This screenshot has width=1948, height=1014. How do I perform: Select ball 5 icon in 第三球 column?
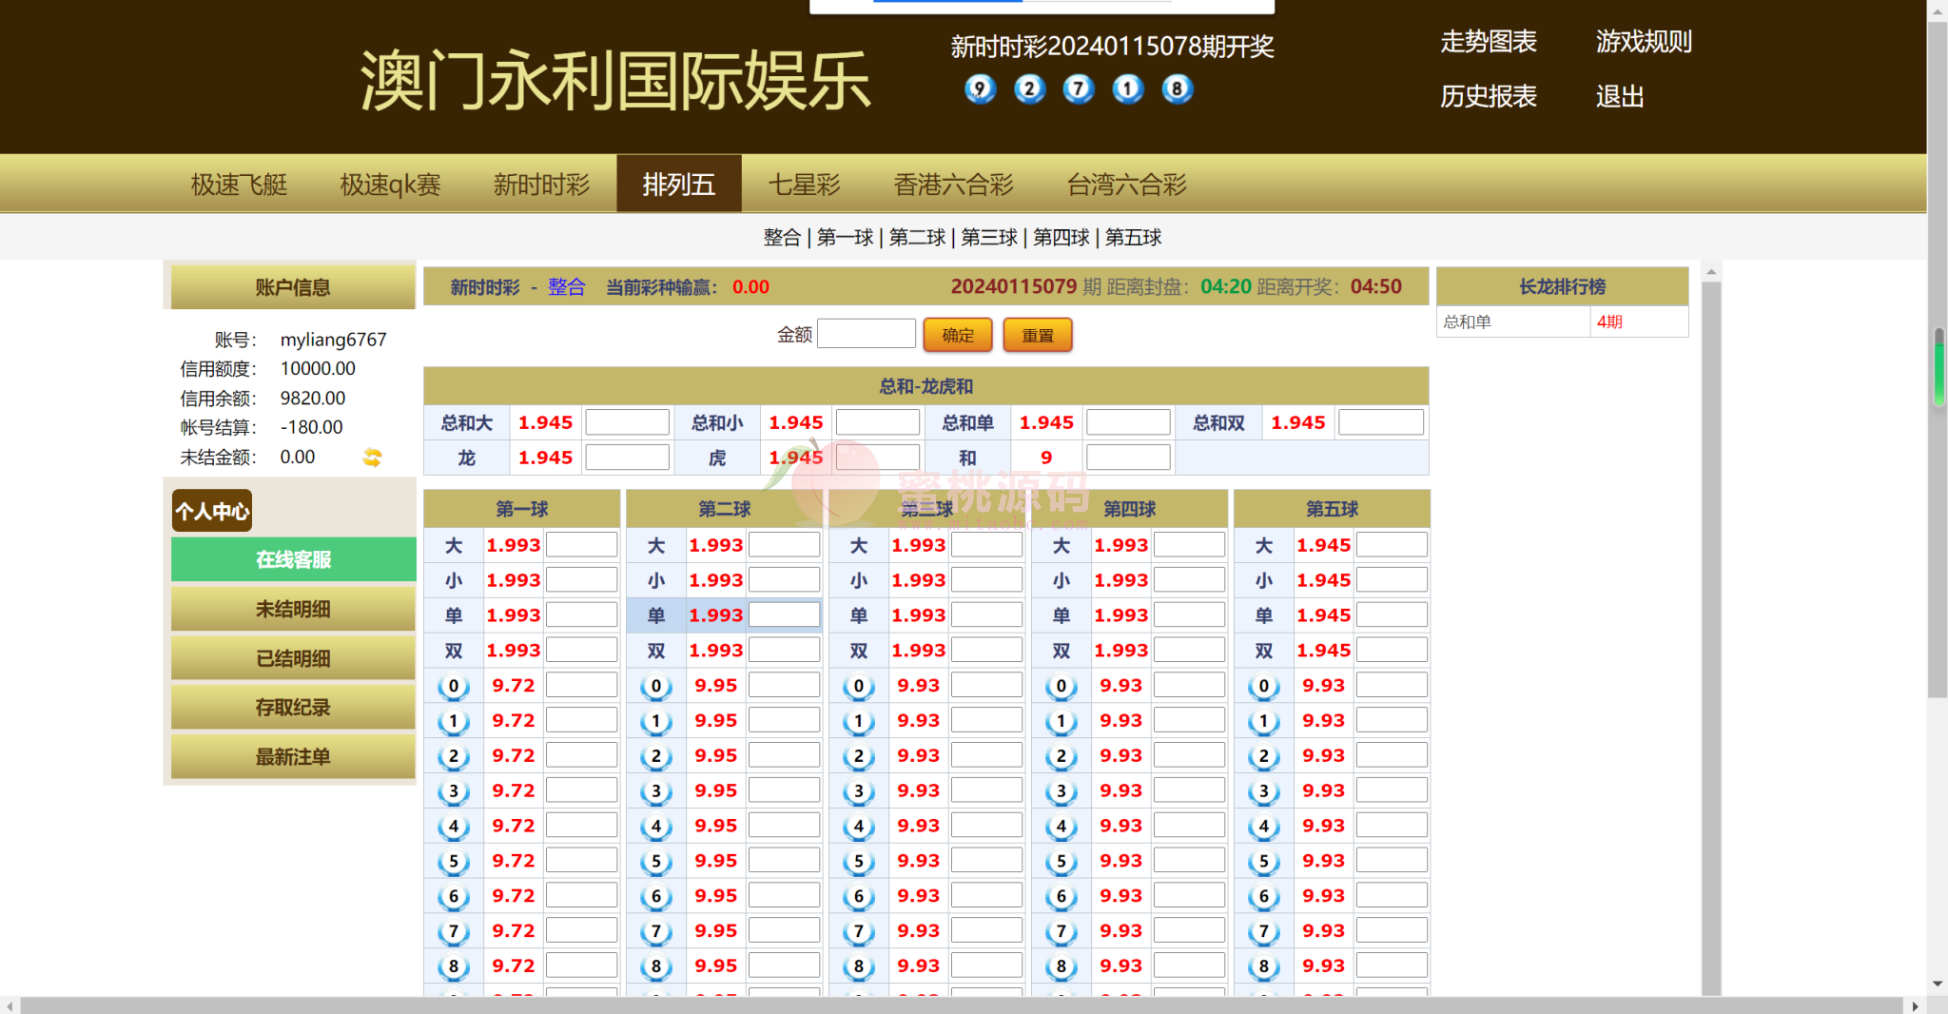[x=858, y=861]
